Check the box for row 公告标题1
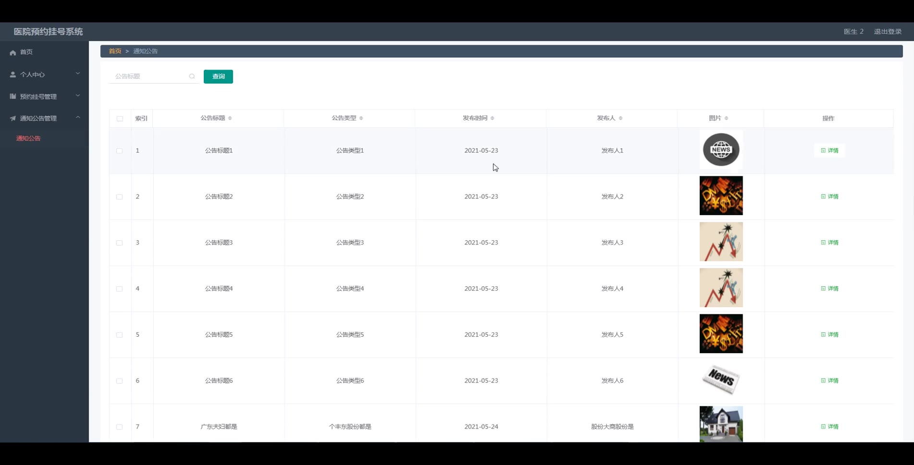The image size is (914, 465). (119, 151)
